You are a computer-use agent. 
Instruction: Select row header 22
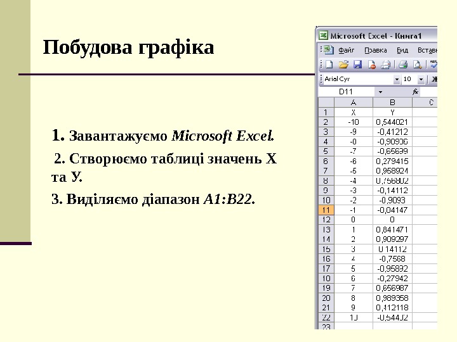326,317
